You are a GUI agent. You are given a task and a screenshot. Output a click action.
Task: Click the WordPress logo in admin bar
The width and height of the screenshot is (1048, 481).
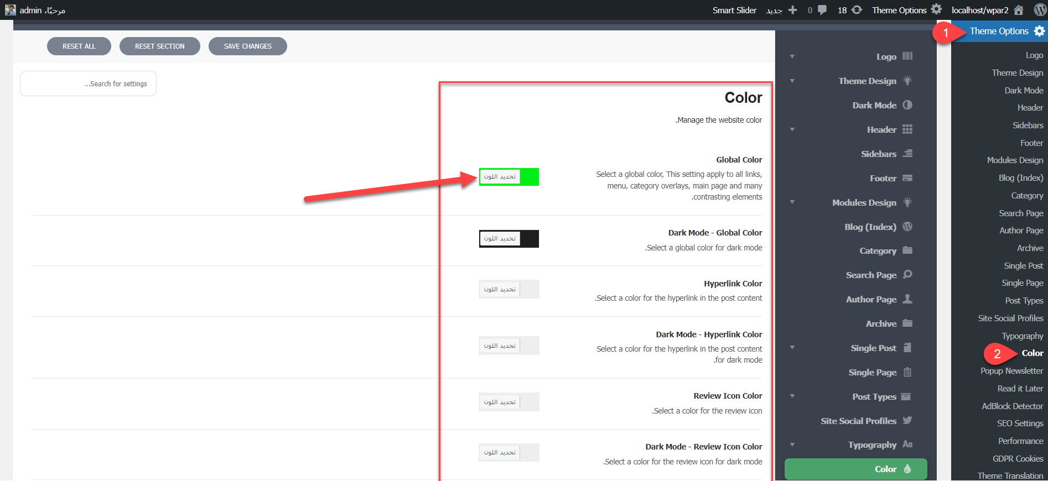(1040, 10)
